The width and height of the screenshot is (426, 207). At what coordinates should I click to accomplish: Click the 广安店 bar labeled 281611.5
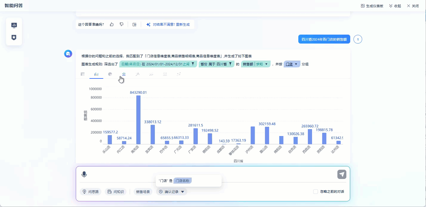(x=196, y=136)
